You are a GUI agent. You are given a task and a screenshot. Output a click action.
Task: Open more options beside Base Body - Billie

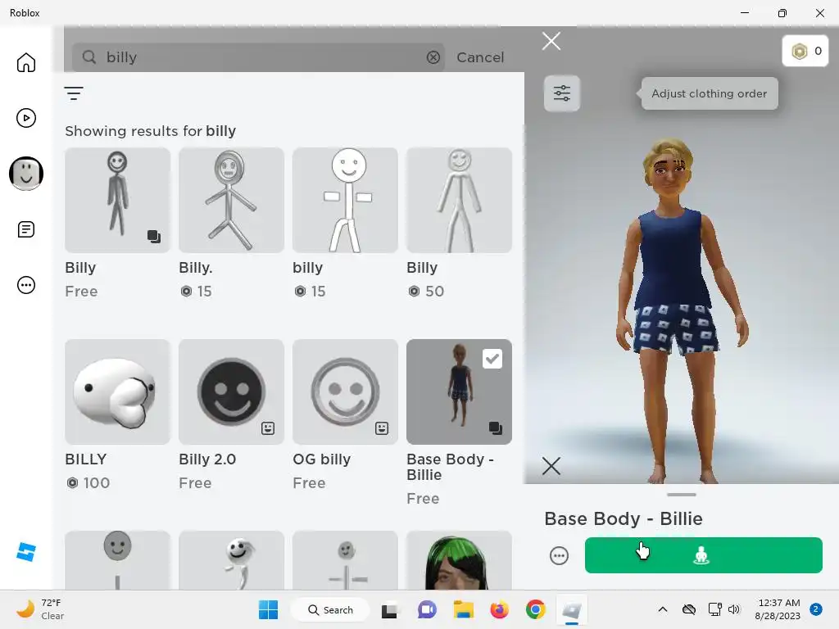(559, 556)
